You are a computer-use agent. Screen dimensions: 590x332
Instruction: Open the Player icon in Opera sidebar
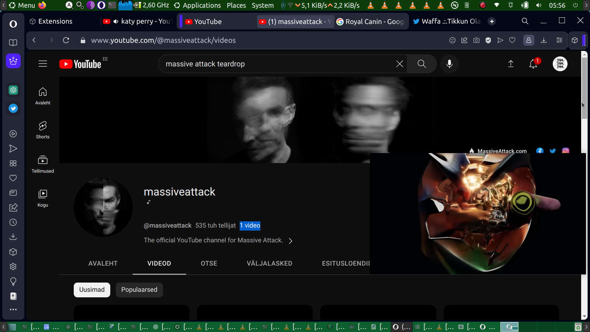[13, 134]
